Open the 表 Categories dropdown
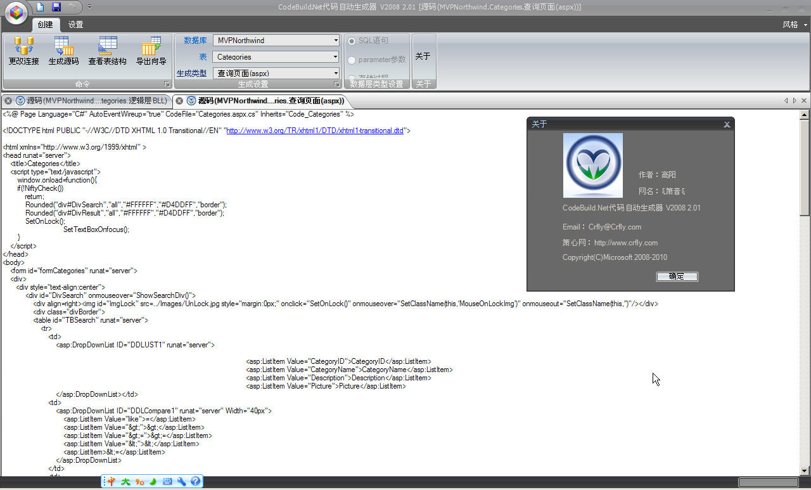Screen dimensions: 811x490 point(336,56)
